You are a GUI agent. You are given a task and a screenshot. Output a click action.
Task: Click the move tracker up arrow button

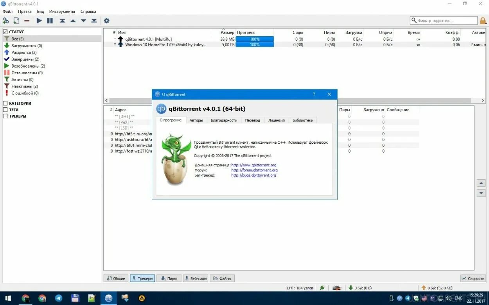[481, 183]
